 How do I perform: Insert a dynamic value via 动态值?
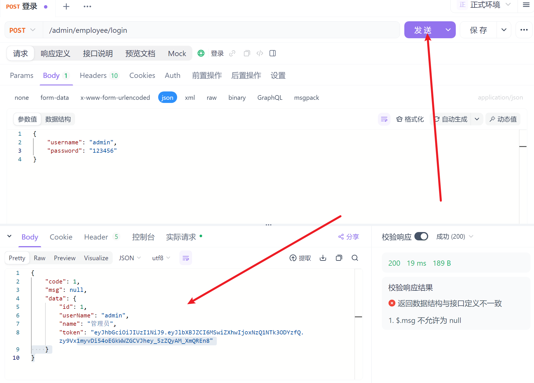coord(503,119)
